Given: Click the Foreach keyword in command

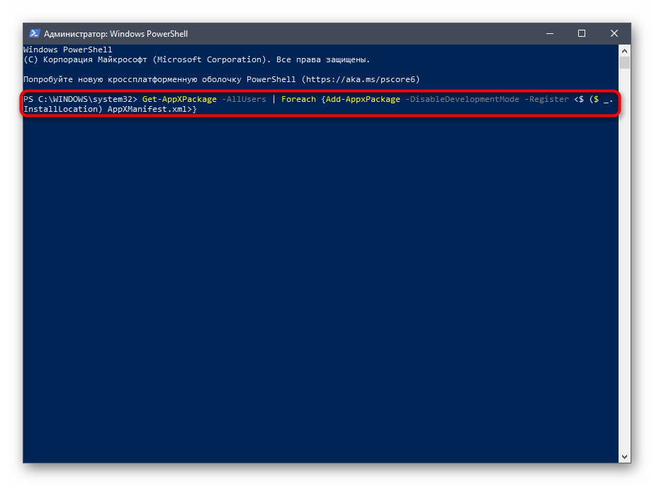Looking at the screenshot, I should (298, 99).
